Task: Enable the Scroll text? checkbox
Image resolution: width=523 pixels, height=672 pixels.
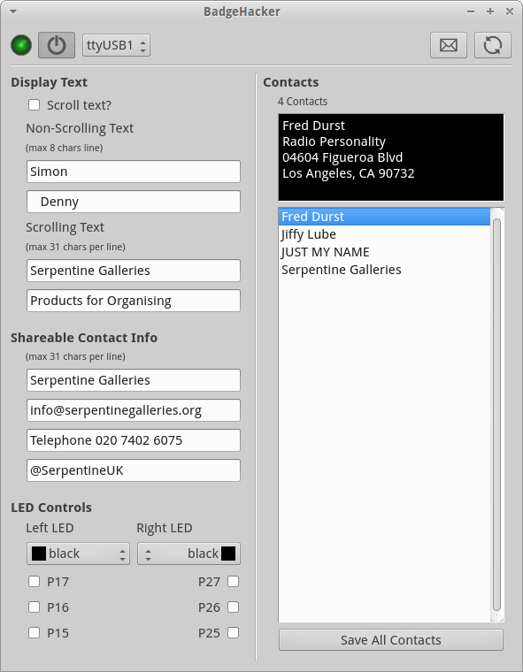Action: coord(34,105)
